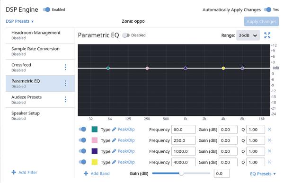Toggle the 250.0 Hz band switch

pyautogui.click(x=82, y=140)
